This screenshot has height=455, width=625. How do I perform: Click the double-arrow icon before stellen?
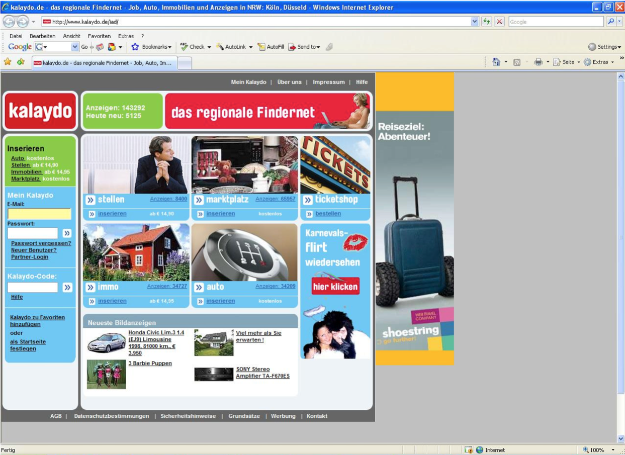pos(91,200)
